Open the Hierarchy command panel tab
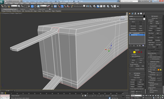 [136, 14]
